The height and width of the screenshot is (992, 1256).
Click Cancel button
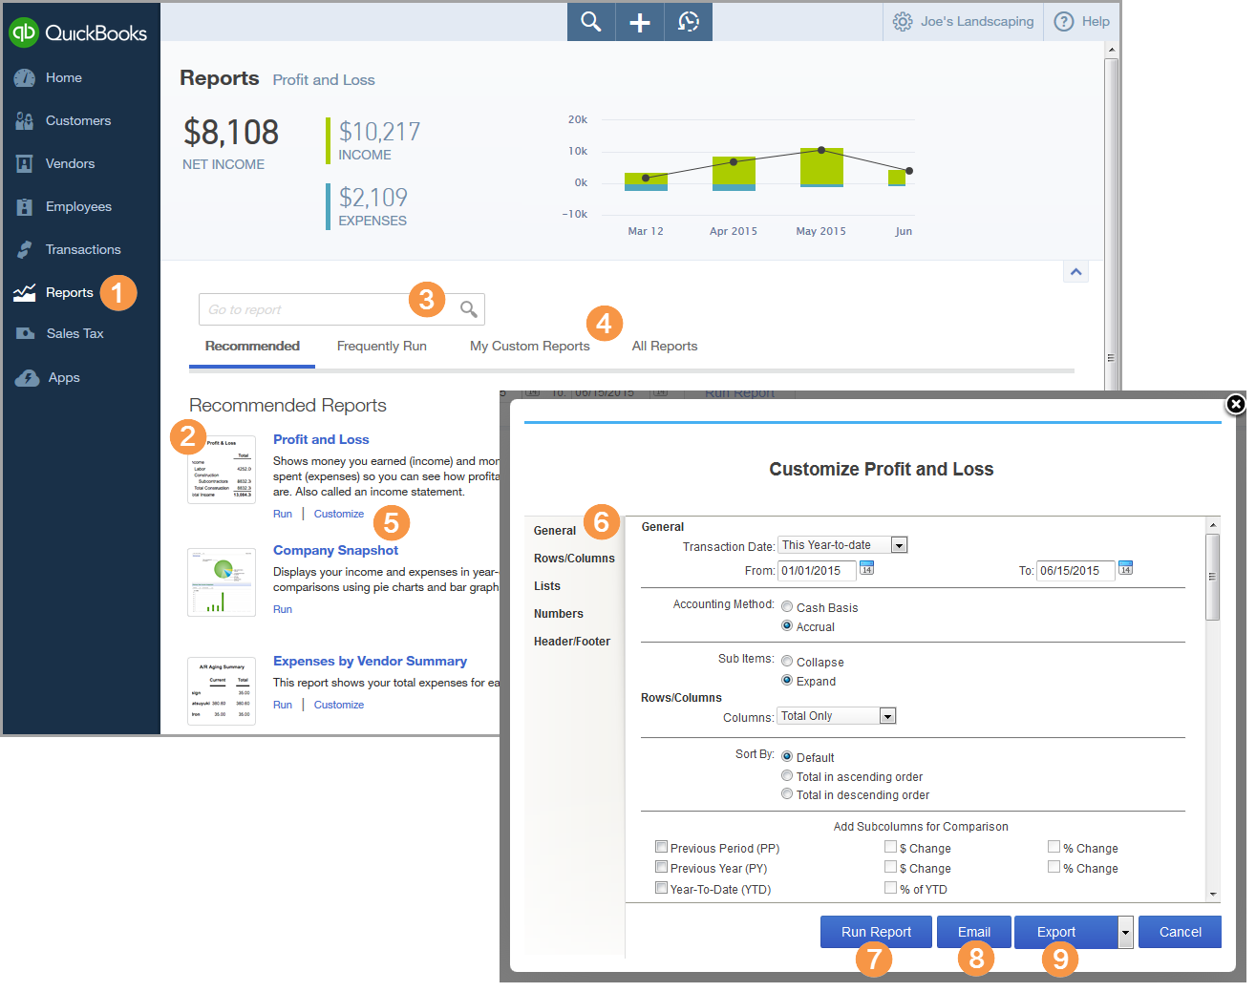(1181, 933)
